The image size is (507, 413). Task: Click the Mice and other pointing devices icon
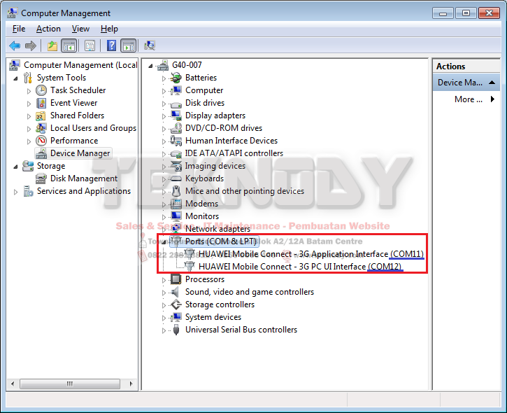(x=176, y=191)
